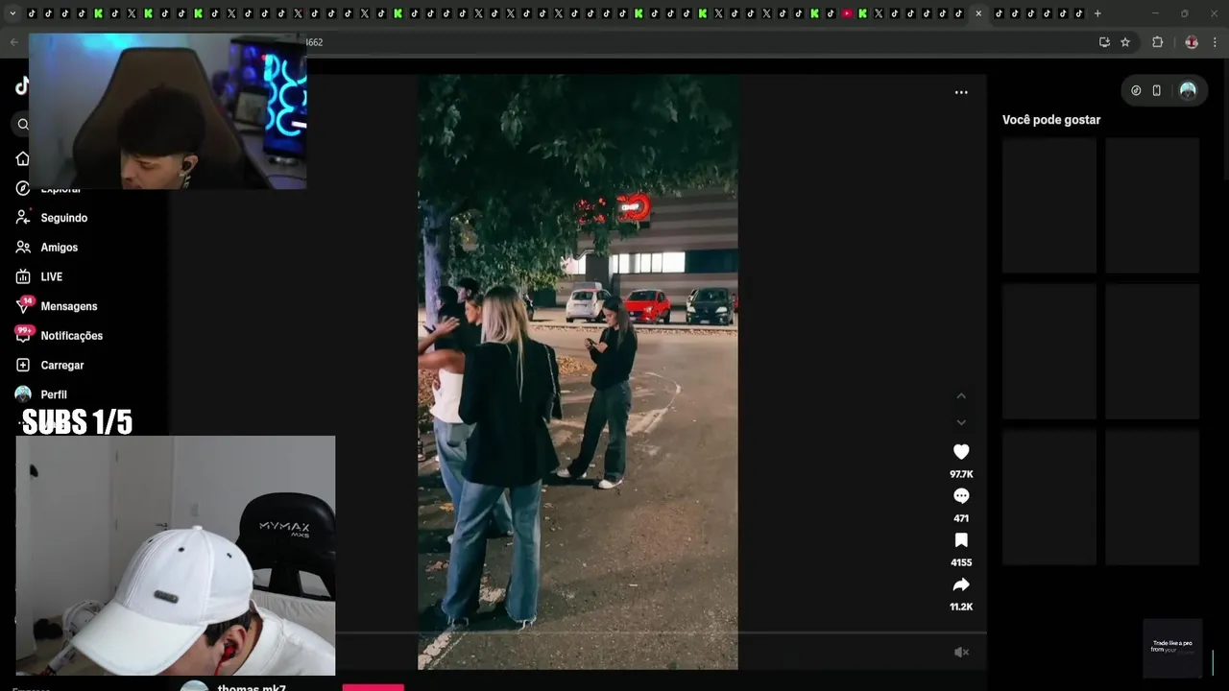Screen dimensions: 1229x691
Task: Open Carregar upload page
Action: coord(62,366)
